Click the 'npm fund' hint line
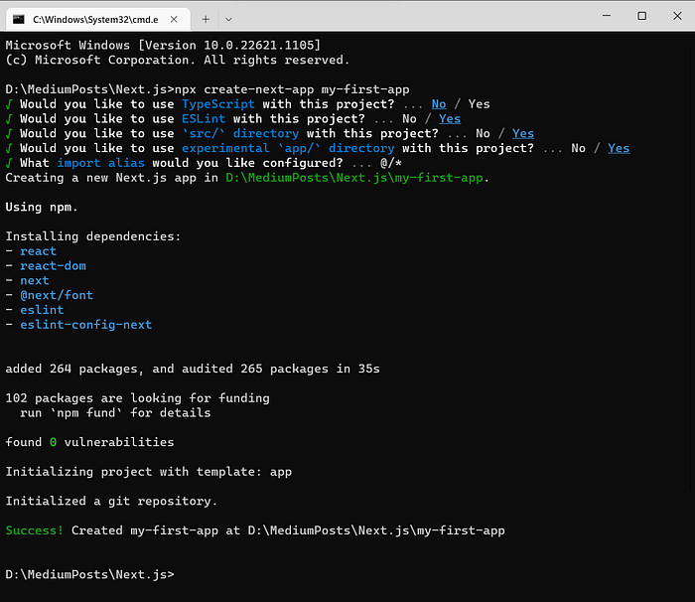 [115, 412]
